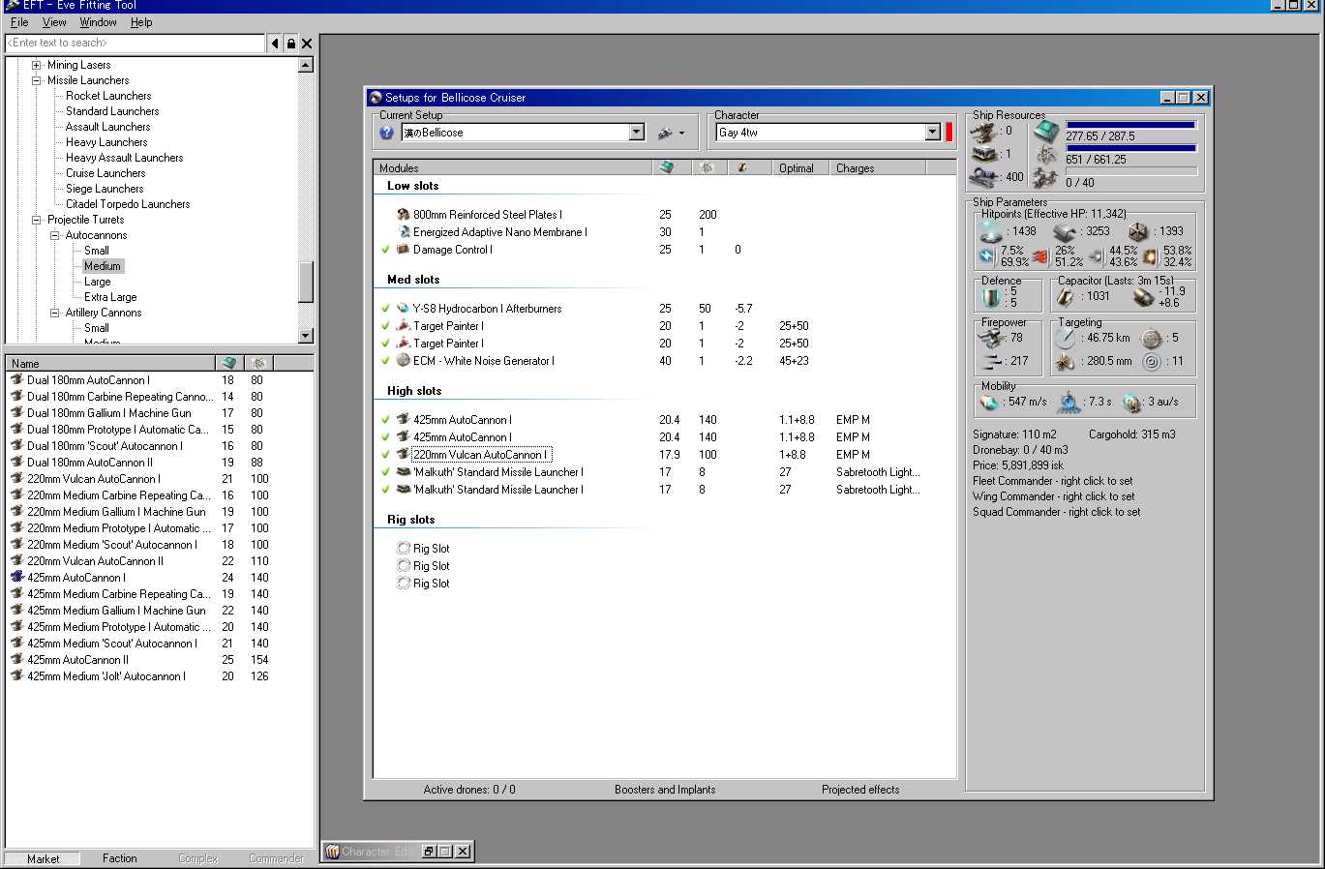Open the Window menu
This screenshot has height=869, width=1325.
pyautogui.click(x=98, y=22)
